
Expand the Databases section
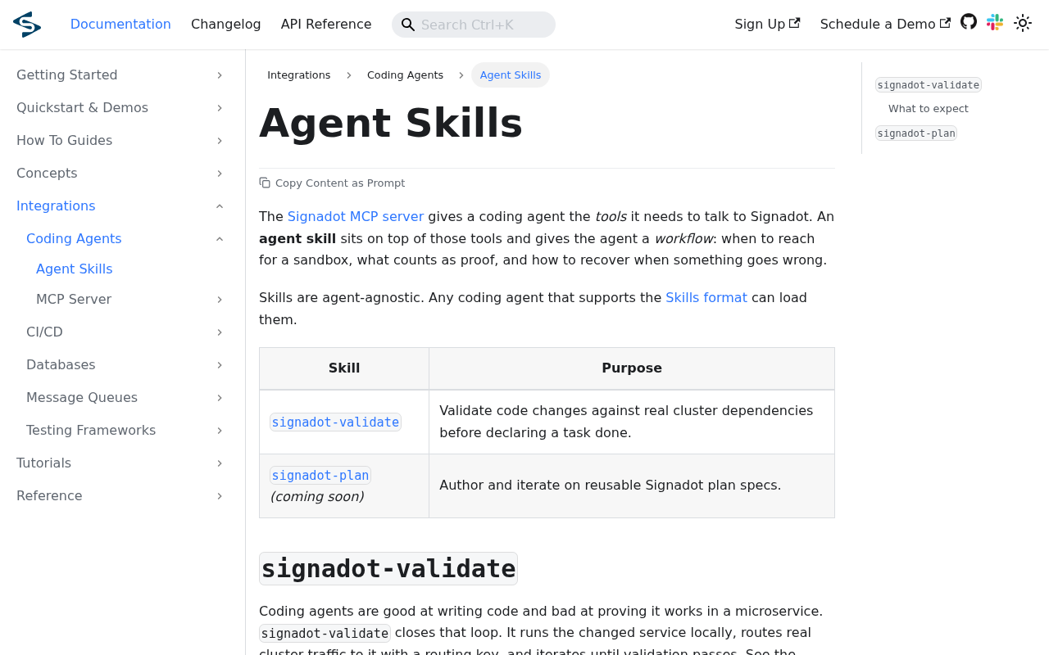tap(220, 365)
